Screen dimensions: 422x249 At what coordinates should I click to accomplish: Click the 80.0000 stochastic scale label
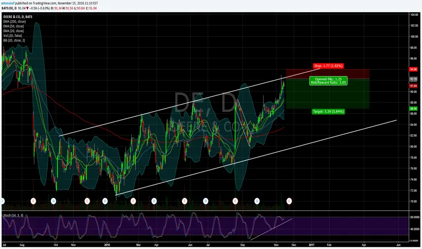415,217
